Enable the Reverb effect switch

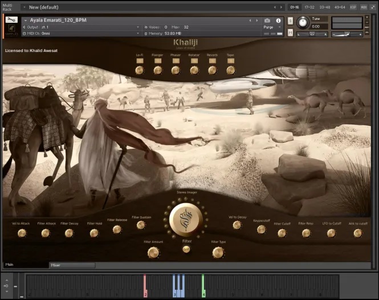pyautogui.click(x=212, y=60)
